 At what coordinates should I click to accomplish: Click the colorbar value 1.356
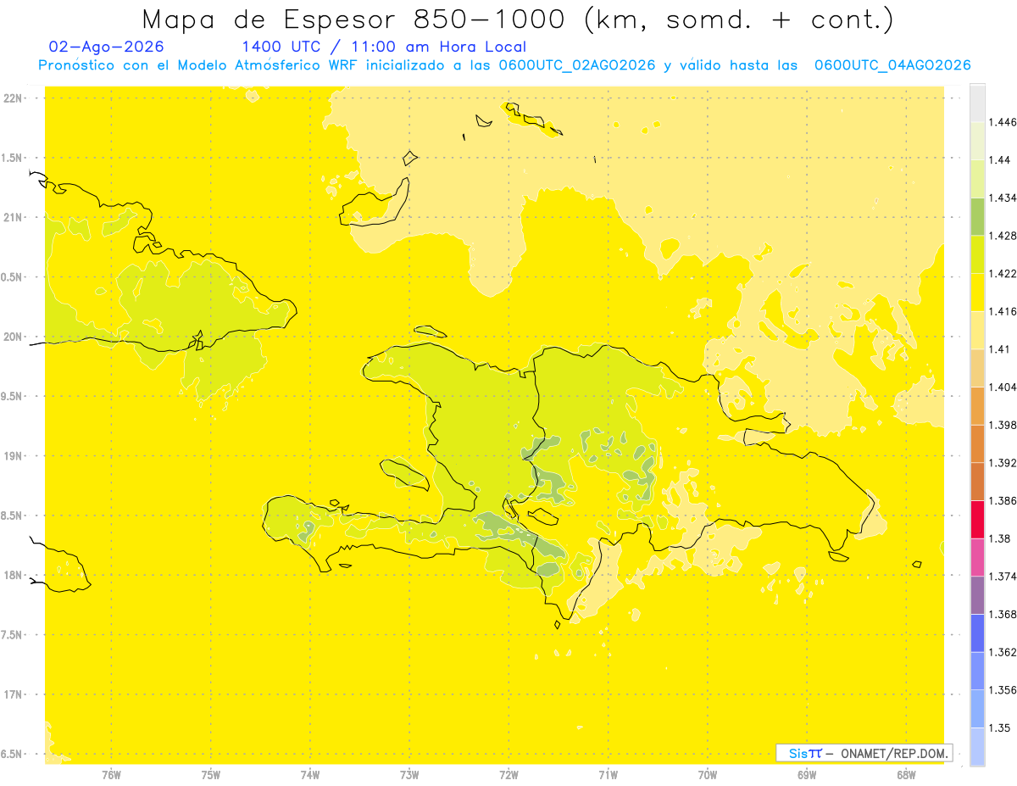tap(1003, 690)
